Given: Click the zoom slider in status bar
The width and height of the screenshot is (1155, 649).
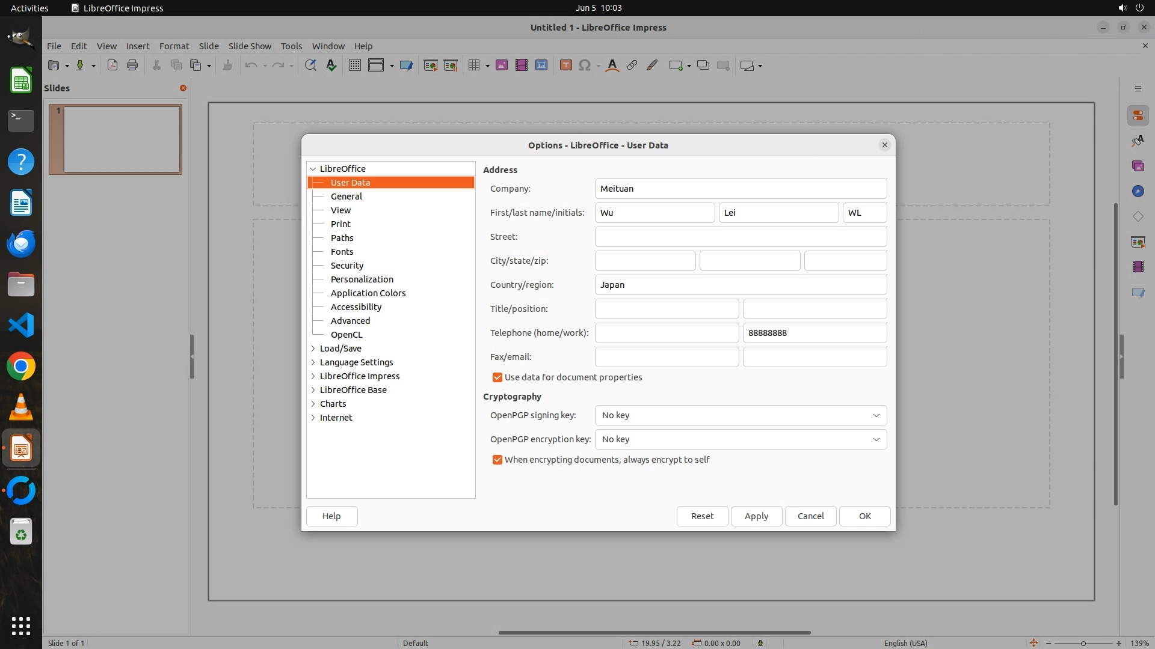Looking at the screenshot, I should (x=1083, y=644).
